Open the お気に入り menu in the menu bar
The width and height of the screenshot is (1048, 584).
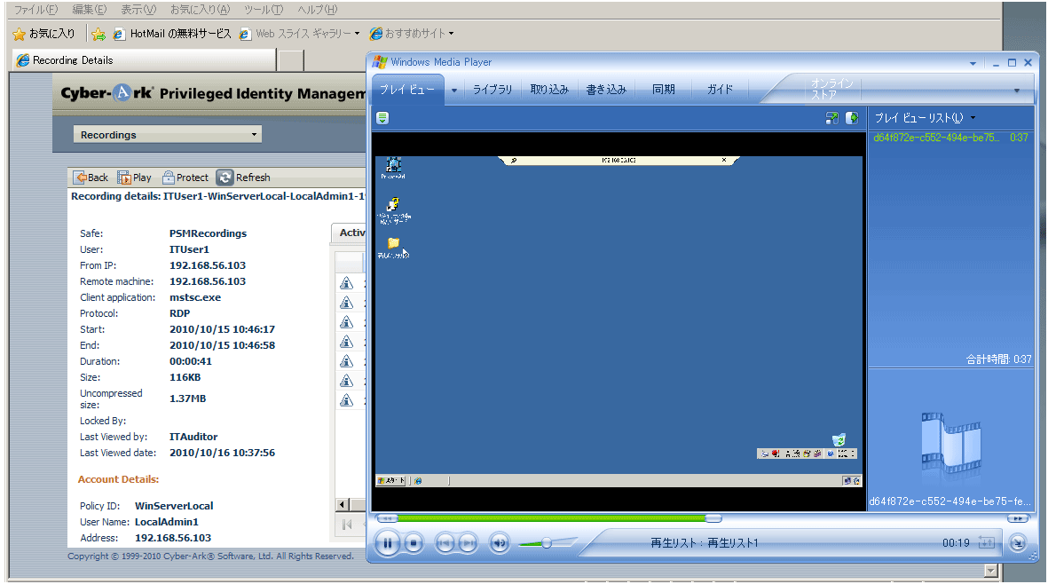coord(200,10)
